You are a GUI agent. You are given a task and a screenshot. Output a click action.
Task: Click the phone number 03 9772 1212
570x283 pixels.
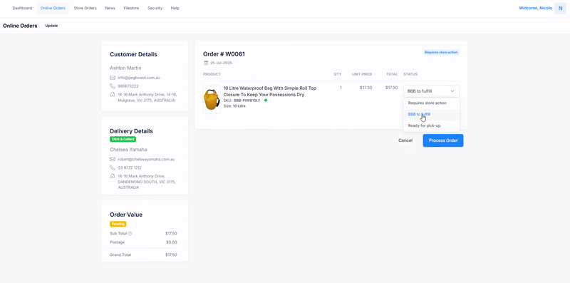click(130, 168)
